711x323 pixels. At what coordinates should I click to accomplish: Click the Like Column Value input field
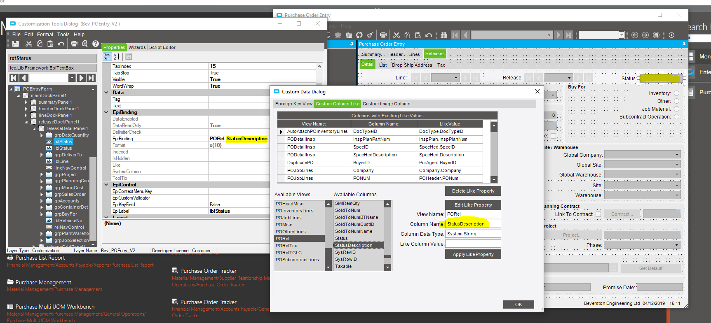[x=473, y=244]
